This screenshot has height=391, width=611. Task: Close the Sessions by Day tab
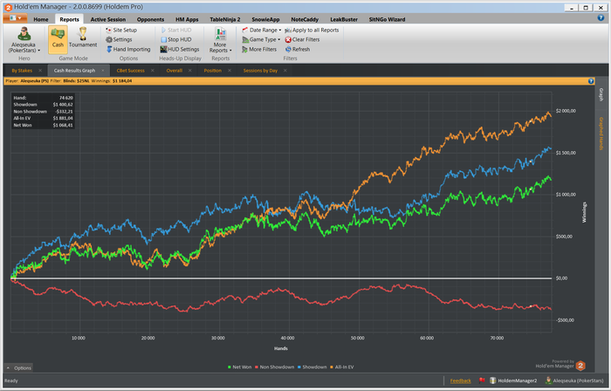tap(285, 71)
